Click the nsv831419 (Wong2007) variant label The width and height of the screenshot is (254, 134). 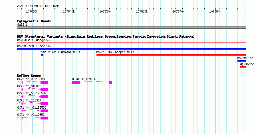pos(34,40)
